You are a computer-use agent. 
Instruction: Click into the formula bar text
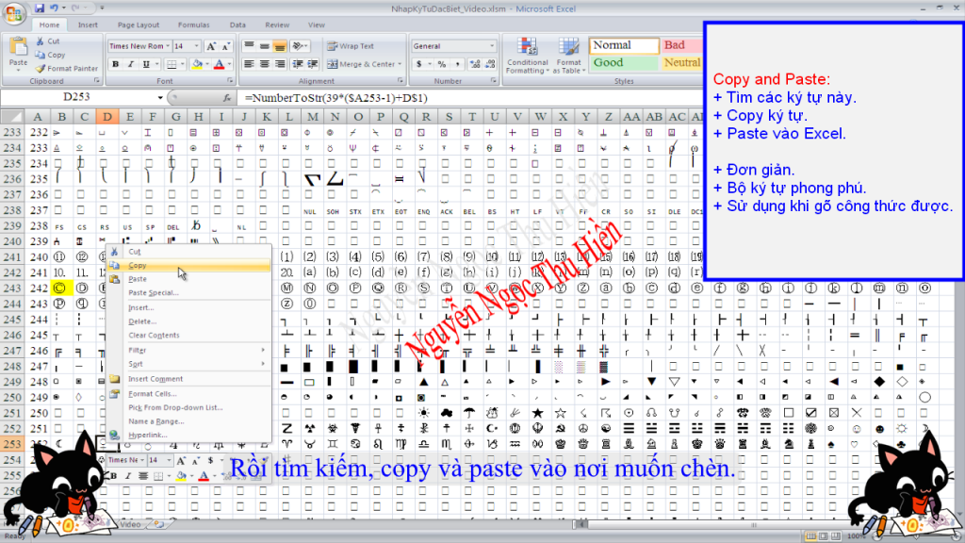click(x=336, y=98)
